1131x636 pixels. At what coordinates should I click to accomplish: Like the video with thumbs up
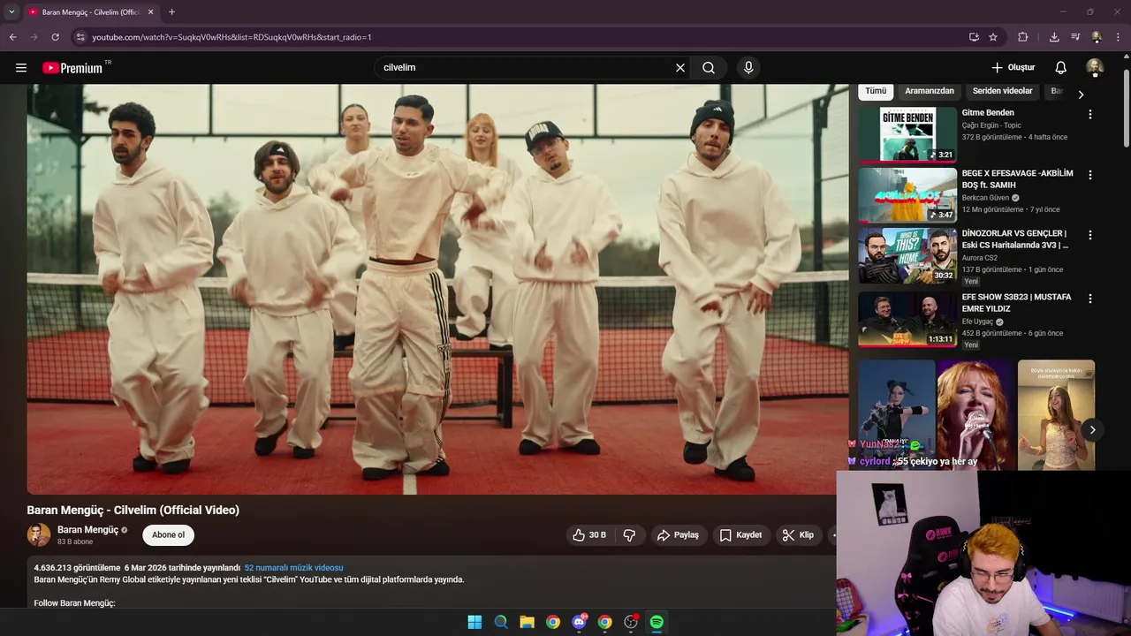pos(589,534)
